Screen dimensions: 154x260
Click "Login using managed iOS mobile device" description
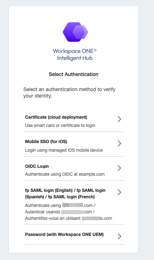pos(64,150)
